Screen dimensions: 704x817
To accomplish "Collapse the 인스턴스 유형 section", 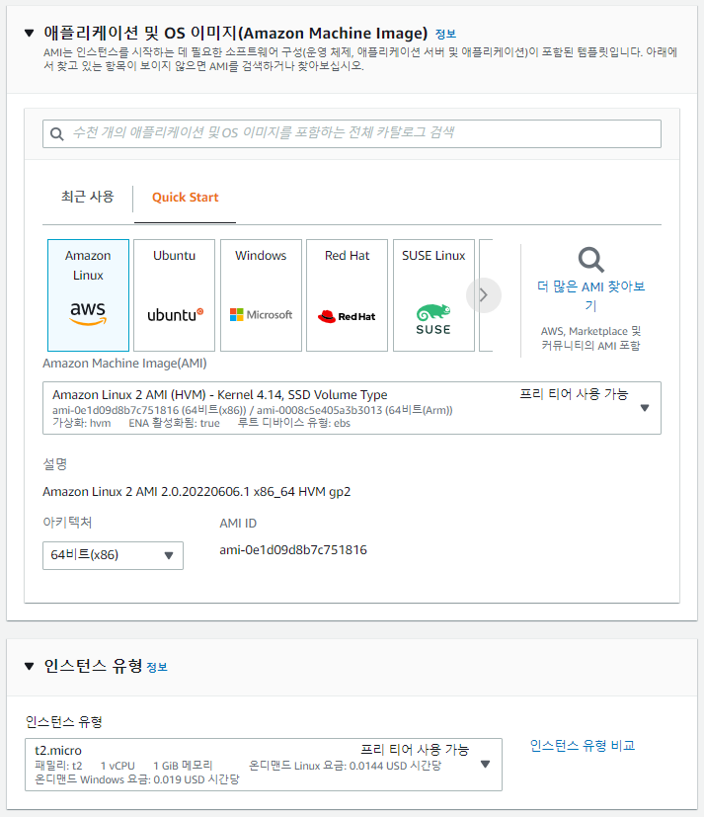I will click(30, 666).
